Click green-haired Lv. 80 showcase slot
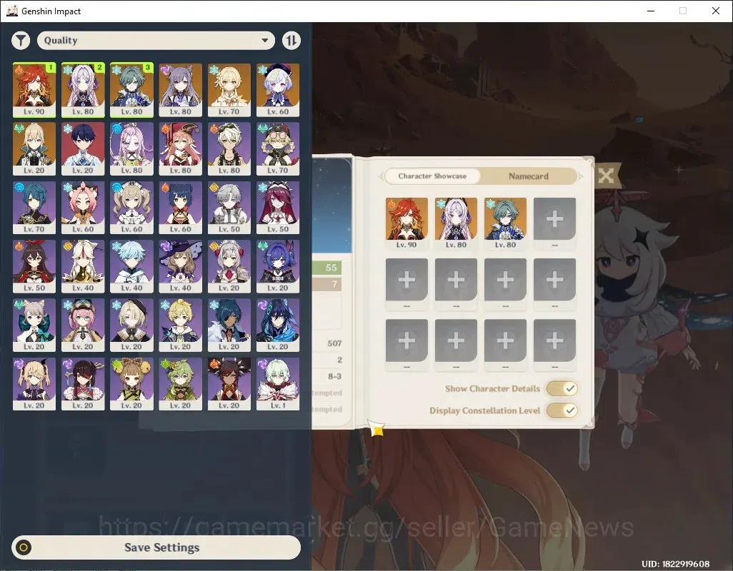 tap(505, 223)
